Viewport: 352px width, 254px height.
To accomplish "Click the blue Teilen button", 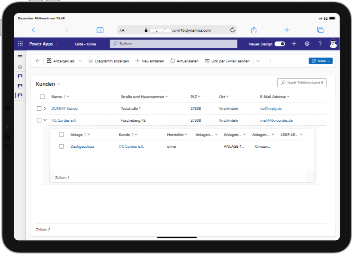I will point(320,61).
